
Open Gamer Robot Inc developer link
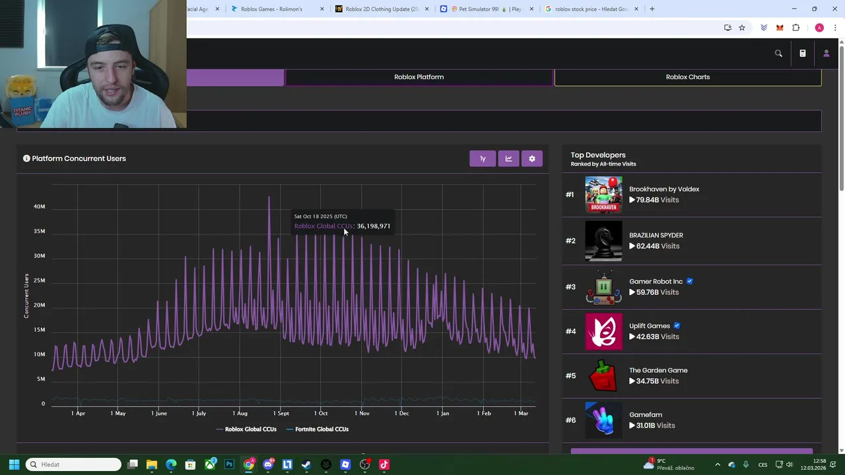tap(656, 282)
